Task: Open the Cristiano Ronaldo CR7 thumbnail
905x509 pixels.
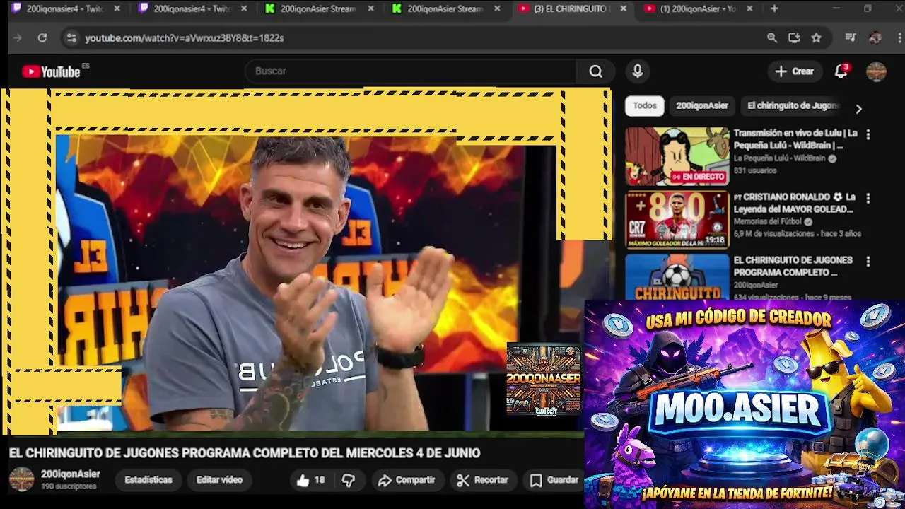Action: click(x=677, y=220)
